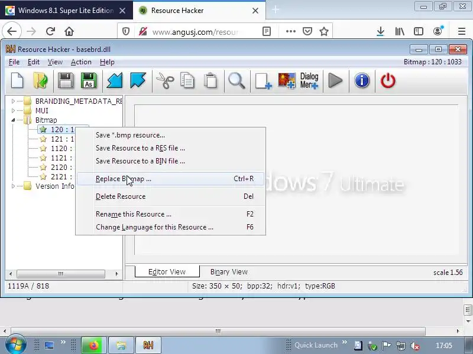Bookmark this page with the star
The image size is (473, 354).
click(x=324, y=31)
